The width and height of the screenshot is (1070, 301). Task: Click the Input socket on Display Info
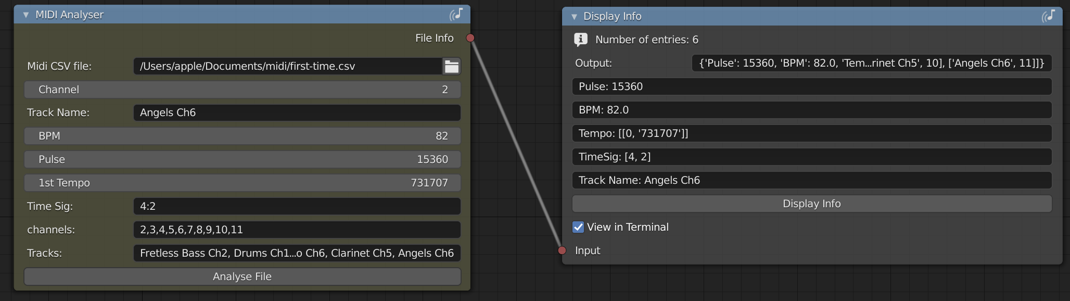(562, 250)
